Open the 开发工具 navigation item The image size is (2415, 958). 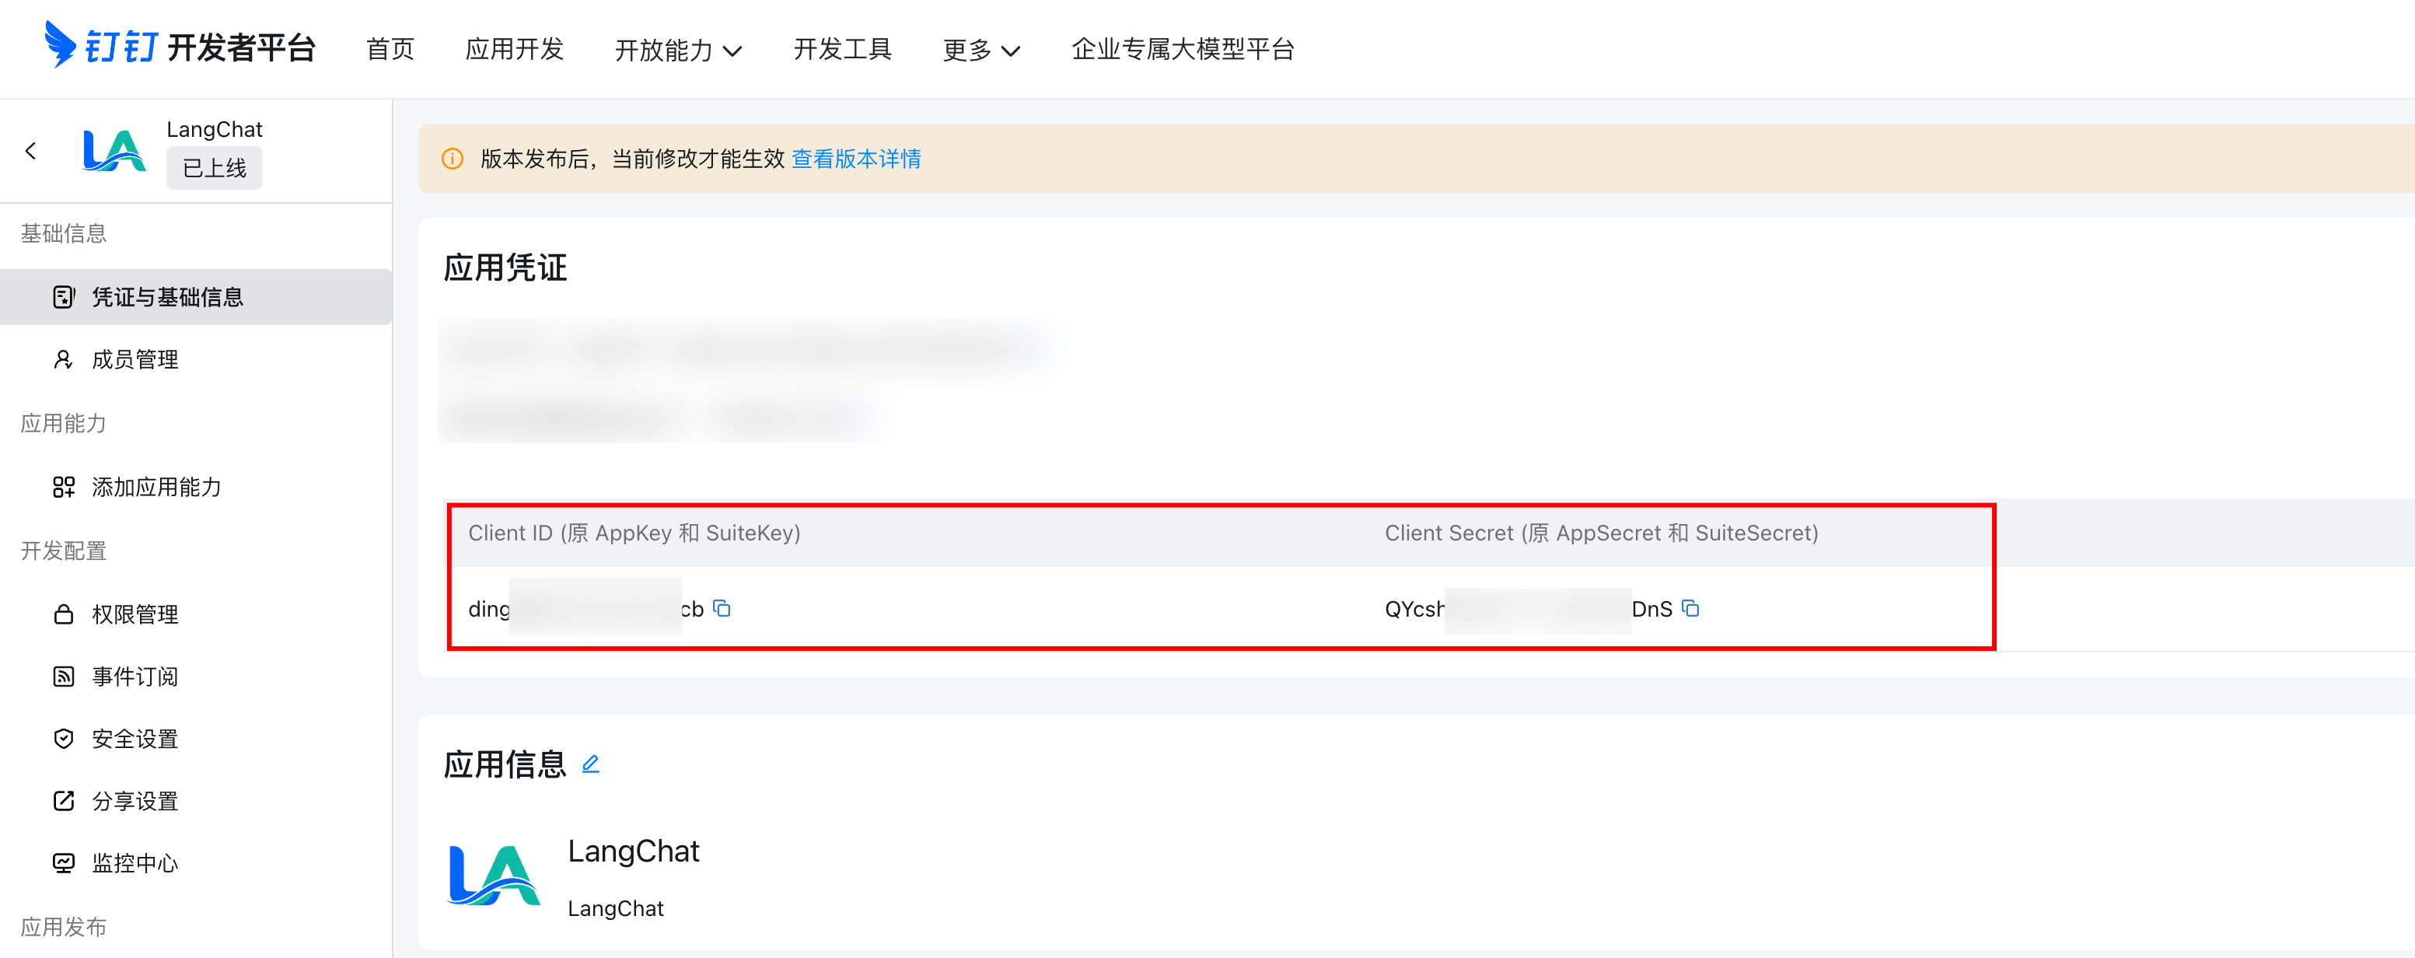tap(842, 49)
